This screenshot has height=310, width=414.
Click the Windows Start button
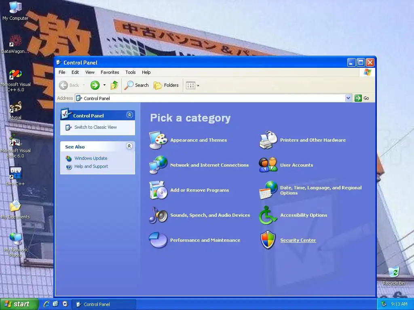[x=19, y=304]
